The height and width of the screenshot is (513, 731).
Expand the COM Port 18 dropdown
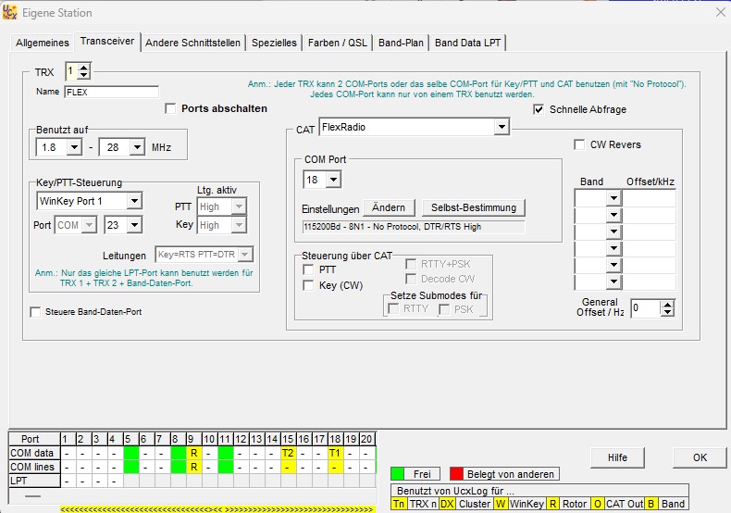tap(333, 179)
